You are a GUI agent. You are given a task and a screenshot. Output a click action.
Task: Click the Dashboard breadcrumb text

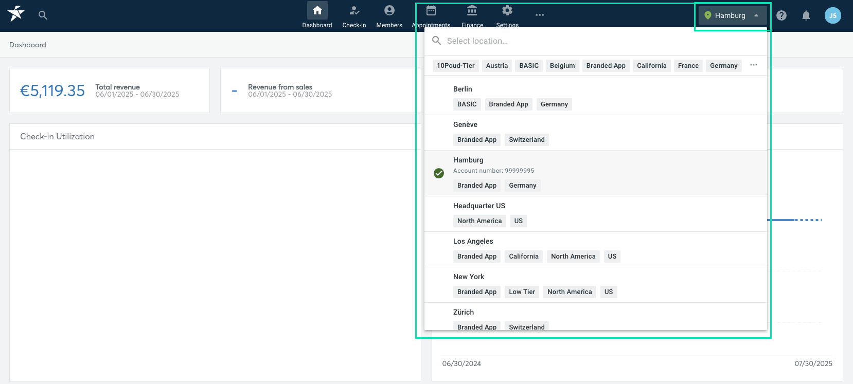point(28,45)
